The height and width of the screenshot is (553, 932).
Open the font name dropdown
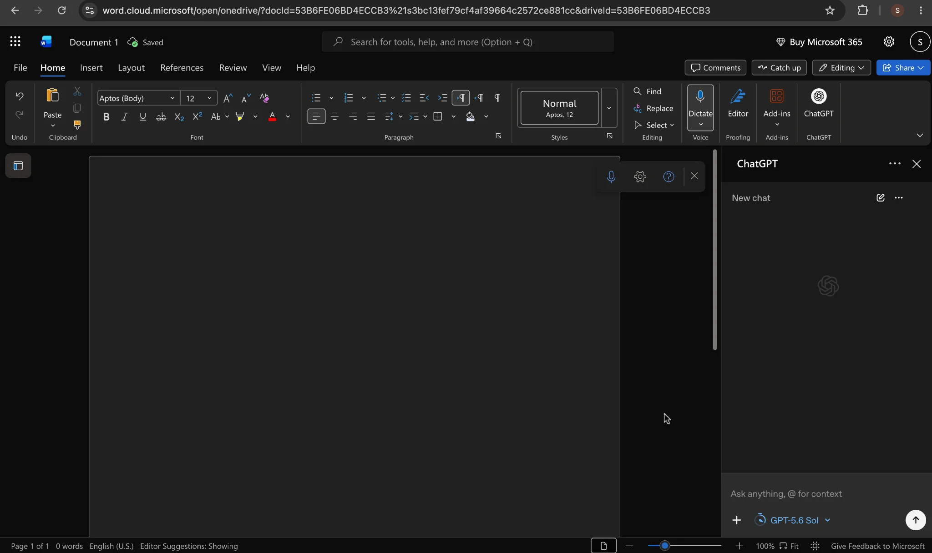pyautogui.click(x=172, y=98)
